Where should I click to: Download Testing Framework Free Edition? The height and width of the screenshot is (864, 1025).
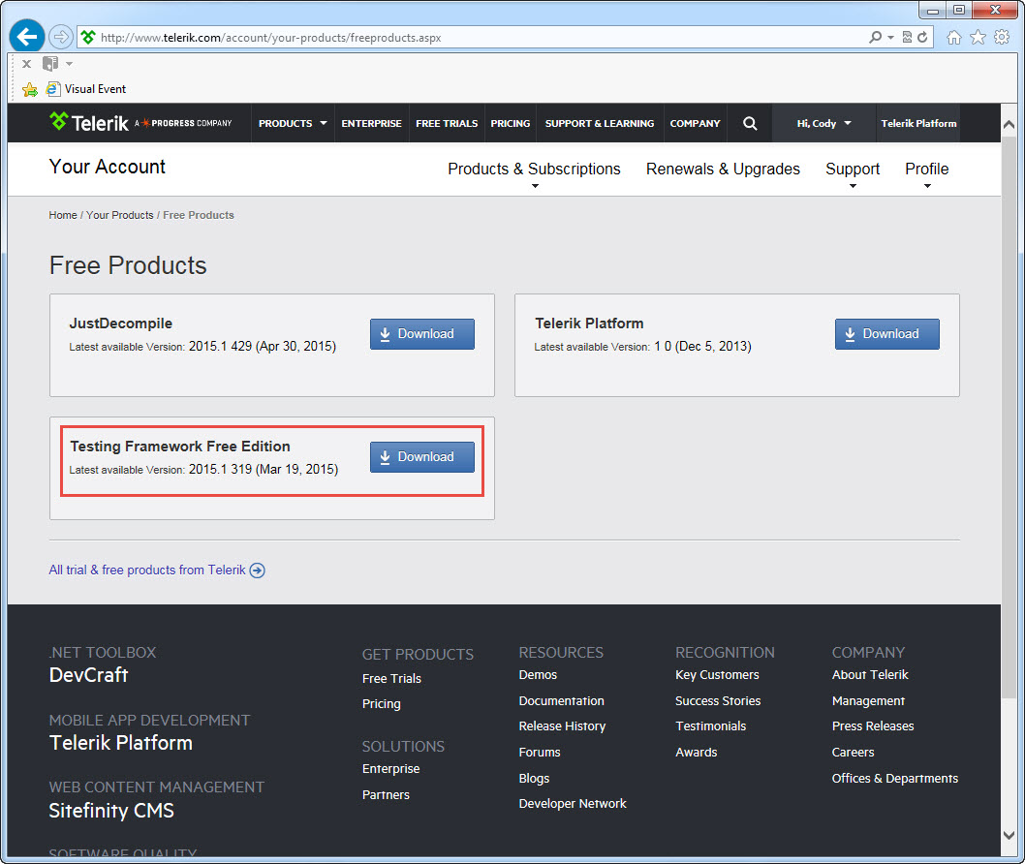(x=421, y=457)
